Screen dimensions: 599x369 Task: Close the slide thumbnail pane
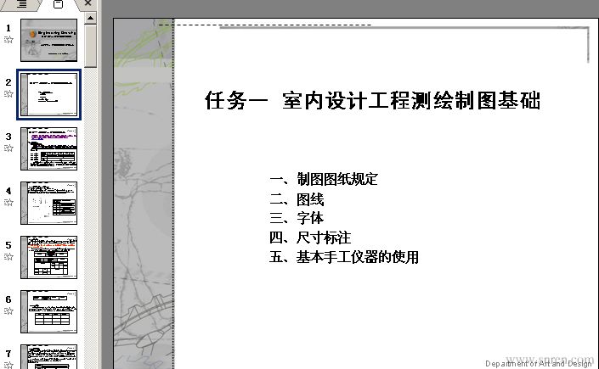coord(88,3)
